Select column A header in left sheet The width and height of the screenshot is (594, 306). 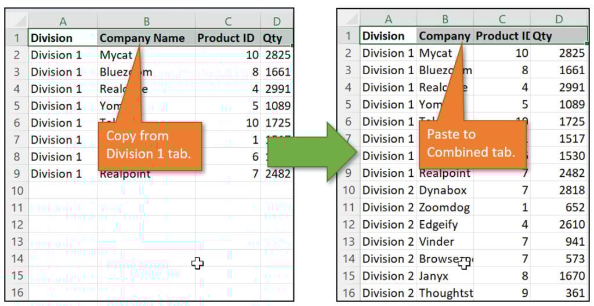click(63, 21)
